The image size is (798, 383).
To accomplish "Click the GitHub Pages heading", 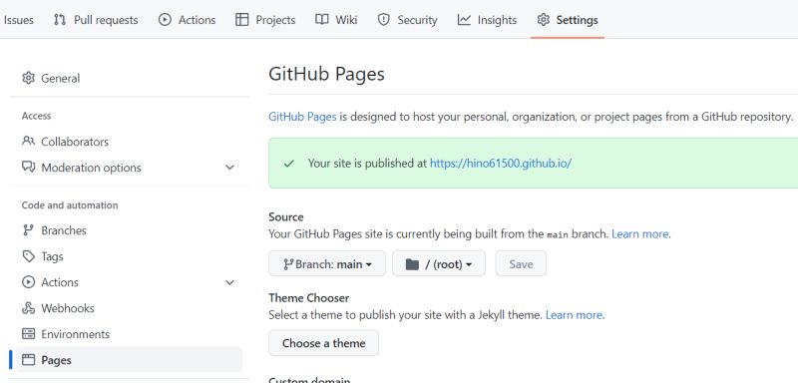I will [x=327, y=74].
